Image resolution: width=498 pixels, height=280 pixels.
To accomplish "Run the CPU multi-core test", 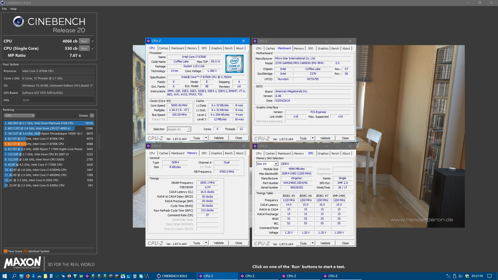I will 84,41.
